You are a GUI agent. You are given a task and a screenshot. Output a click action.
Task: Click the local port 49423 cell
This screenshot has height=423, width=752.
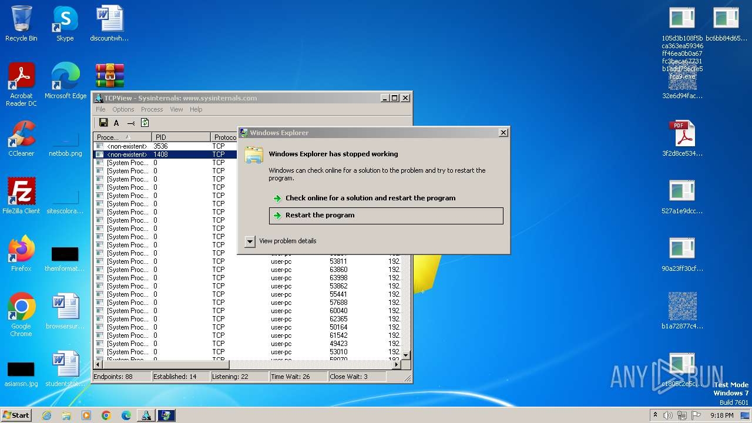pos(338,344)
